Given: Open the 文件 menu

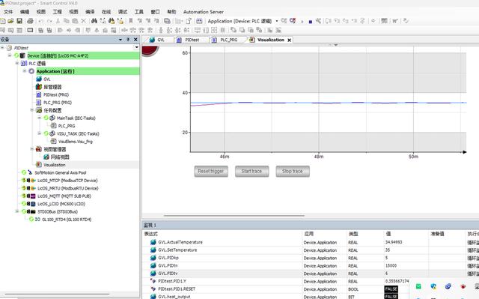Looking at the screenshot, I should pyautogui.click(x=8, y=12).
